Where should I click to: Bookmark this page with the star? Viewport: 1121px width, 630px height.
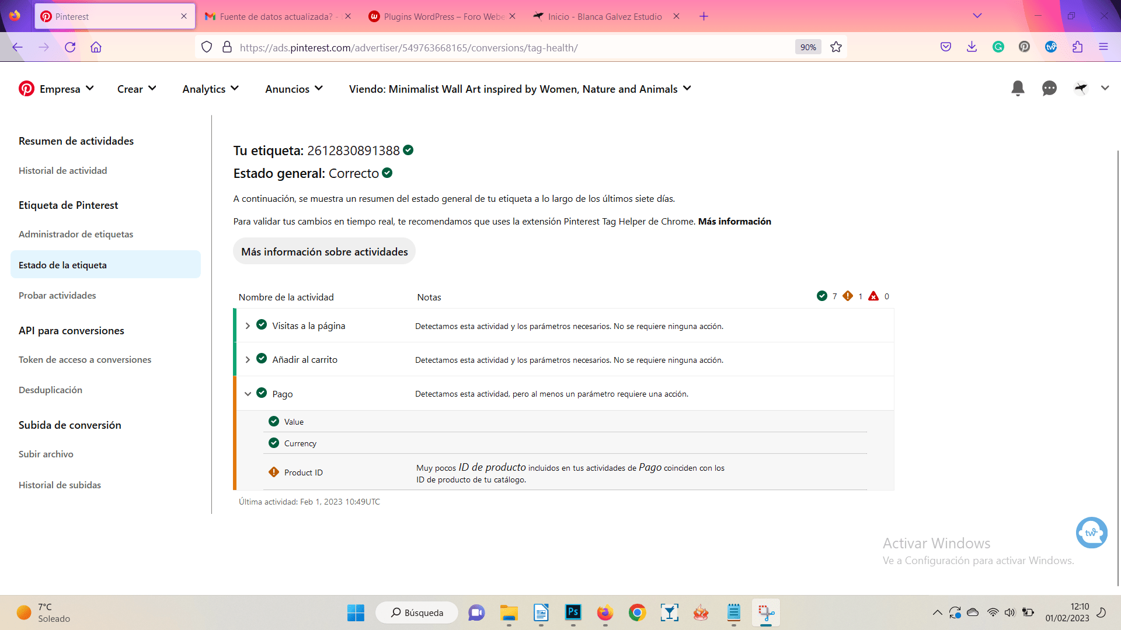pos(836,47)
